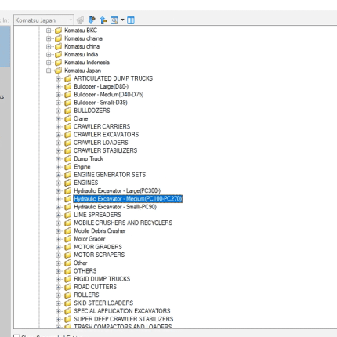
Task: Expand the Komatsu chaina folder node
Action: coord(49,38)
